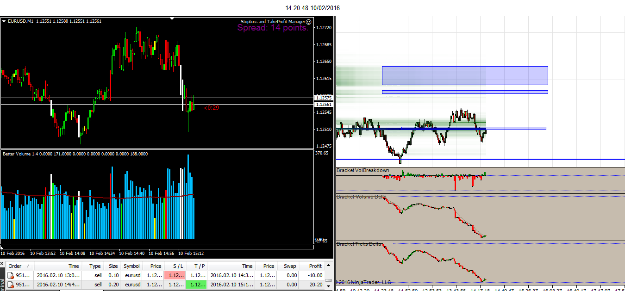625x291 pixels.
Task: Sort orders by the Order column header
Action: (x=20, y=266)
